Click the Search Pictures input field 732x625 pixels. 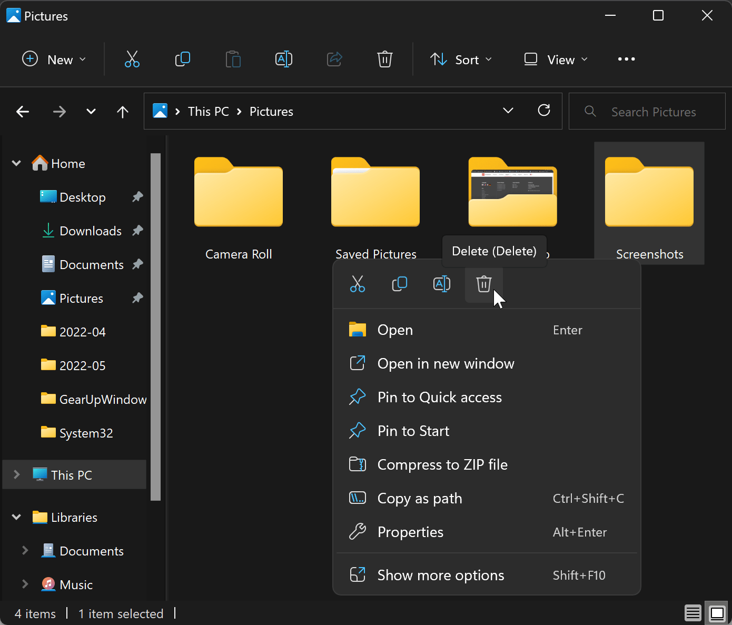pyautogui.click(x=653, y=112)
